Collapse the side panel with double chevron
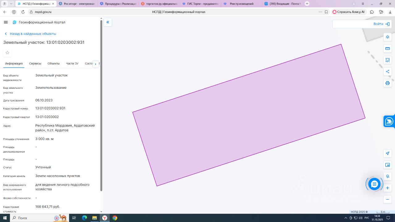The height and width of the screenshot is (222, 395). coord(108,22)
